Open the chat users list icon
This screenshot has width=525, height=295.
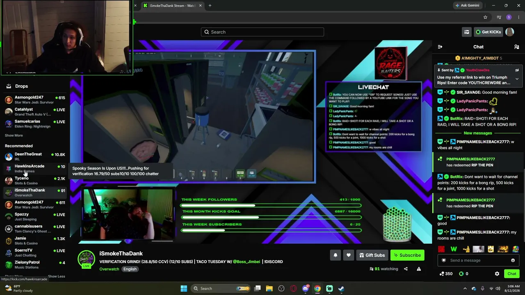coord(517,47)
